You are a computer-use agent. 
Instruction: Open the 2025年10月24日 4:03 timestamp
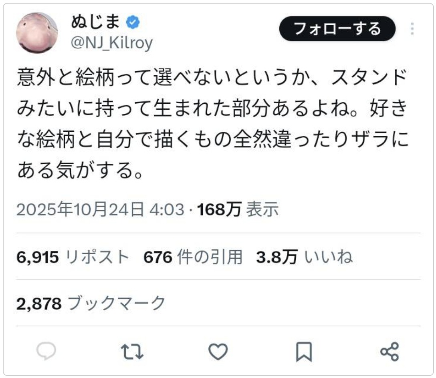click(x=100, y=209)
